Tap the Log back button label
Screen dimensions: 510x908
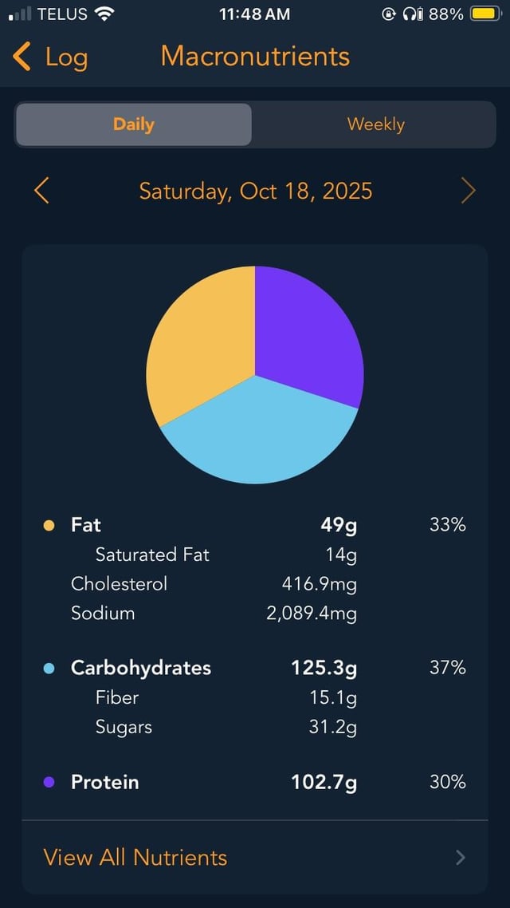(x=66, y=57)
